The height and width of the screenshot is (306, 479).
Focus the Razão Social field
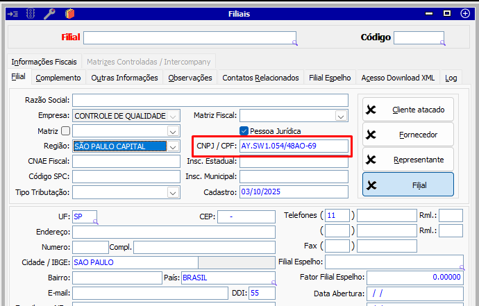pyautogui.click(x=210, y=100)
